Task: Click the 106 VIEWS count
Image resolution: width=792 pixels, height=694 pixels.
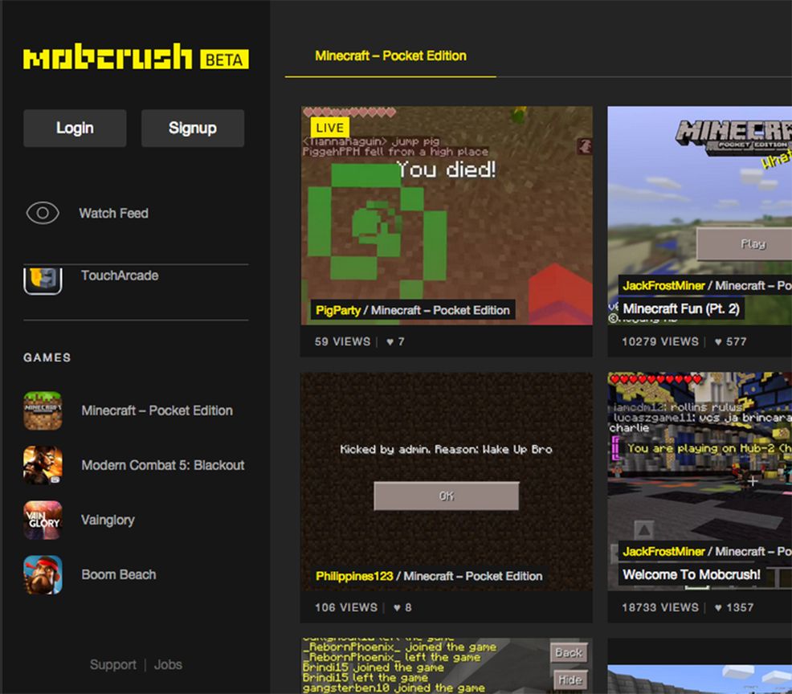Action: tap(346, 607)
